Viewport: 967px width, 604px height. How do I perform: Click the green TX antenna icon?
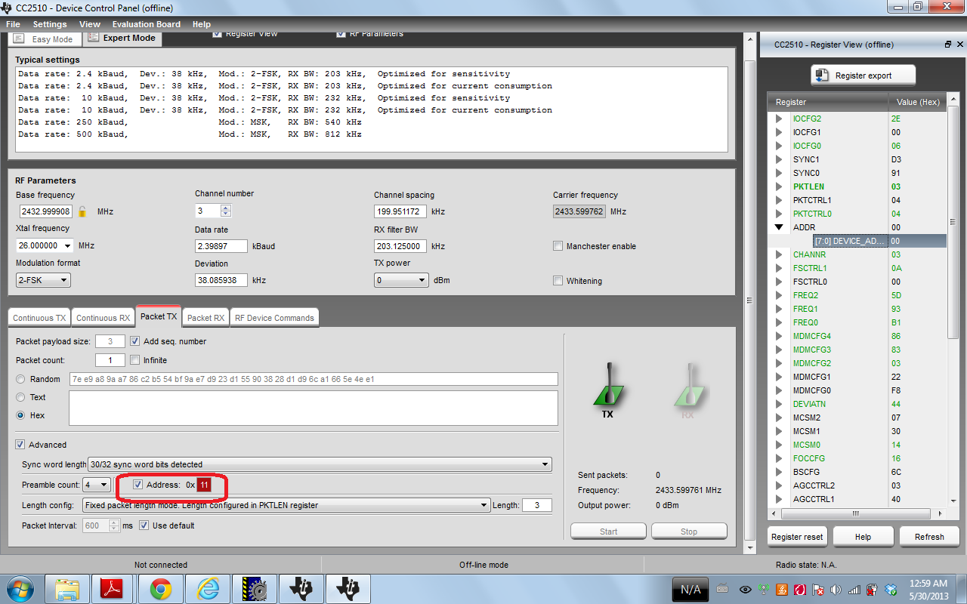tap(608, 385)
